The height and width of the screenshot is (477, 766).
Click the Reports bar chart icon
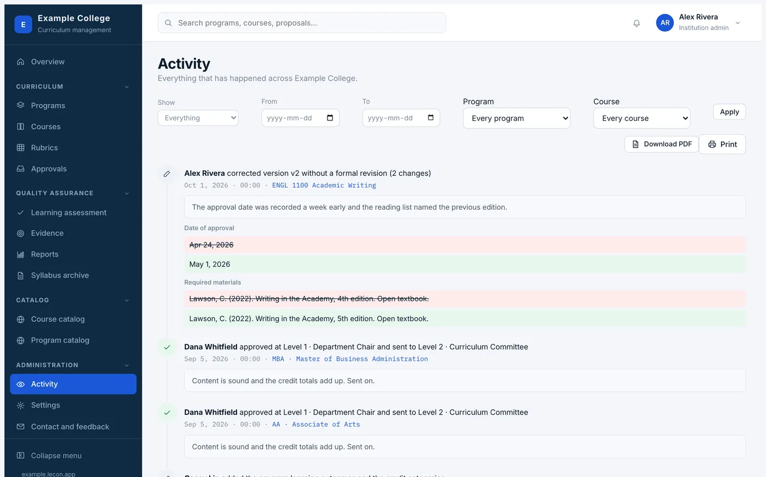tap(21, 255)
